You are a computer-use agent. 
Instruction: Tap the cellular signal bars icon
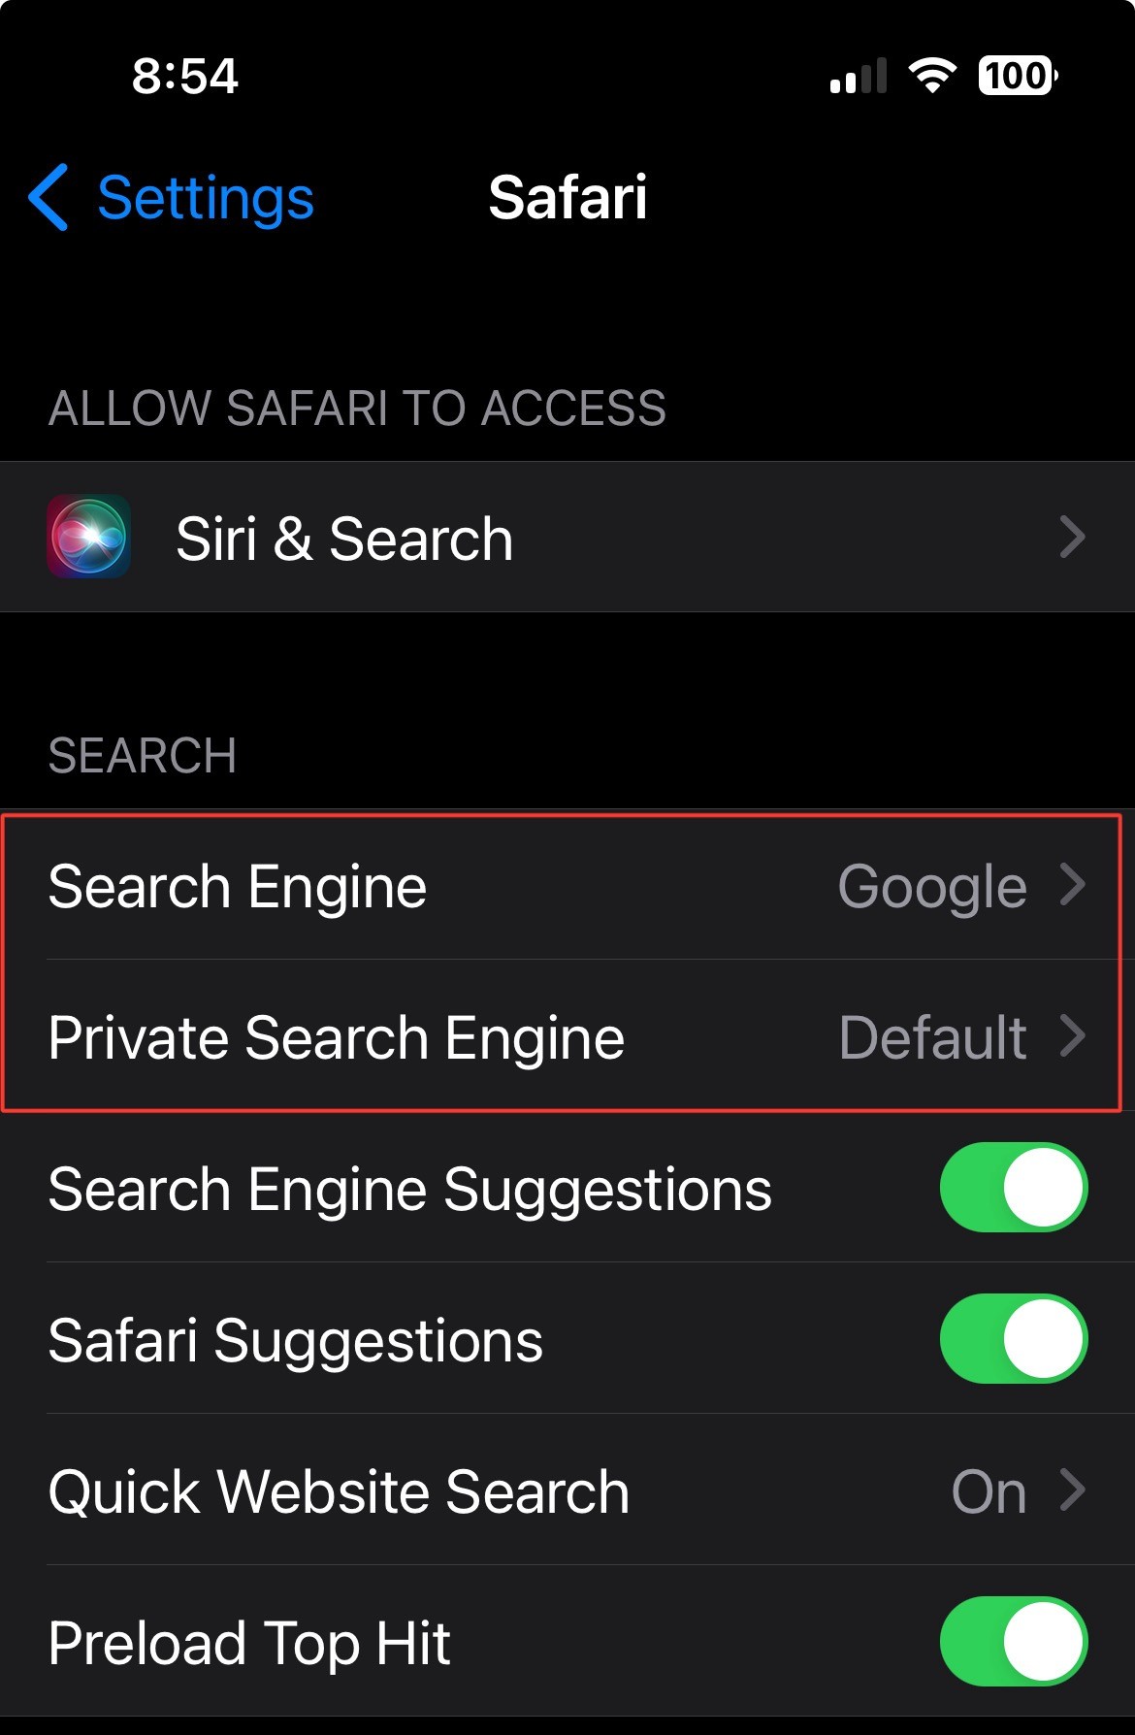click(x=859, y=76)
